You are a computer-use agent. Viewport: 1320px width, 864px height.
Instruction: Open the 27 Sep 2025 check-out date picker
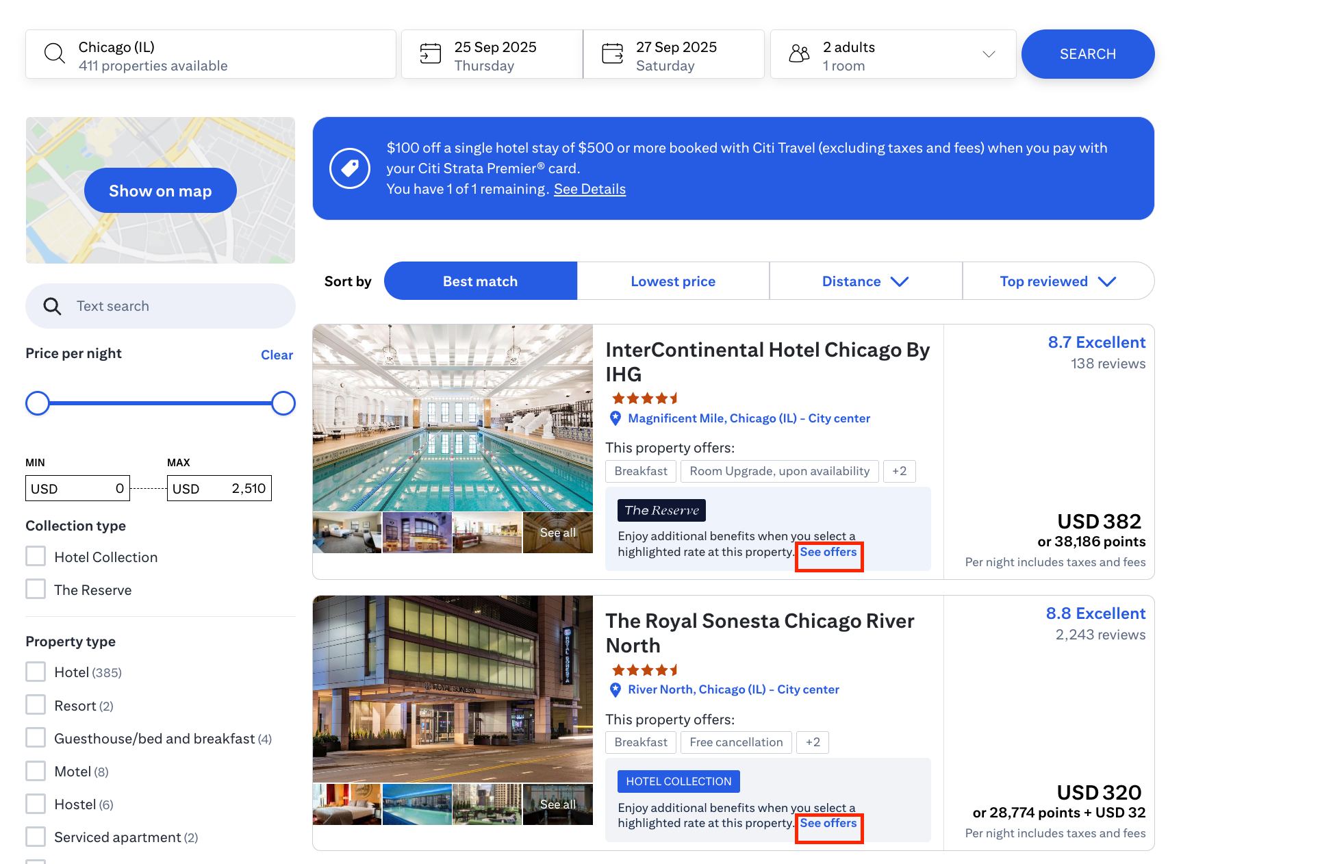coord(674,54)
